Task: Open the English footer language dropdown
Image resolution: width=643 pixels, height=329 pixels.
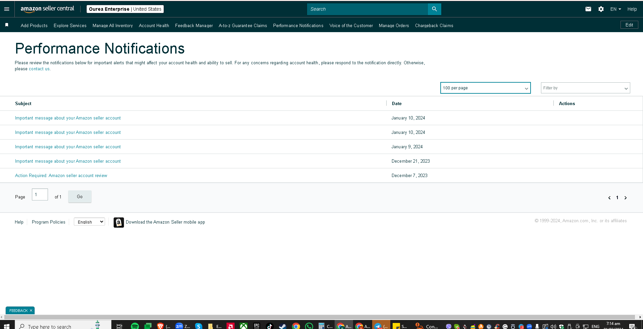Action: click(89, 222)
